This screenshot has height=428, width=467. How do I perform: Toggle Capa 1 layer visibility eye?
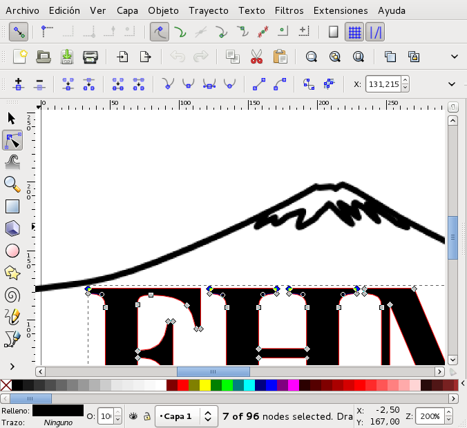pyautogui.click(x=133, y=416)
